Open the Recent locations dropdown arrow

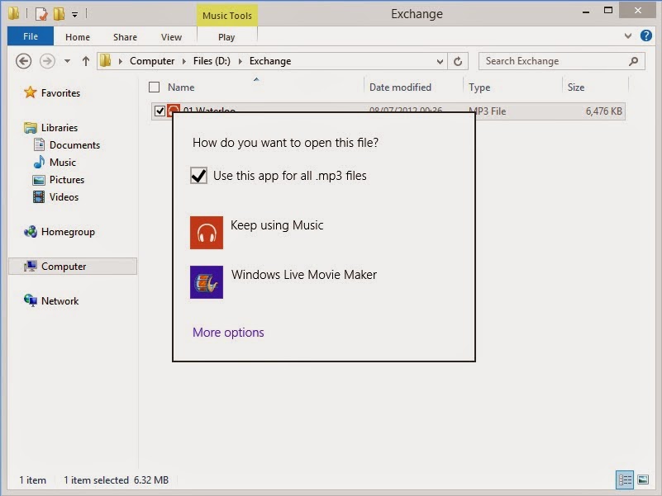67,61
